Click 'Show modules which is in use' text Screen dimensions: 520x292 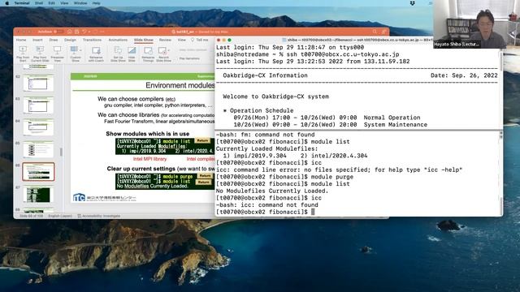(148, 134)
